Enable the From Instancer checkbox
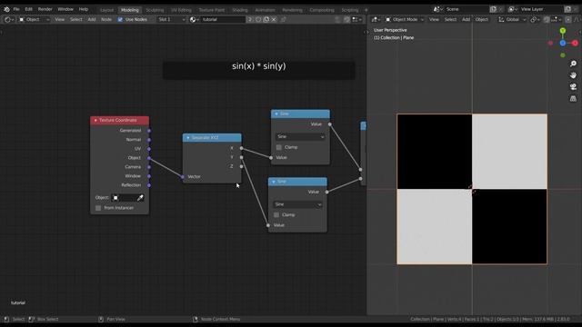The width and height of the screenshot is (582, 327). tap(98, 208)
